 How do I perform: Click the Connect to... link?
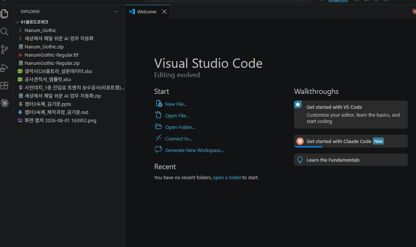(x=179, y=139)
